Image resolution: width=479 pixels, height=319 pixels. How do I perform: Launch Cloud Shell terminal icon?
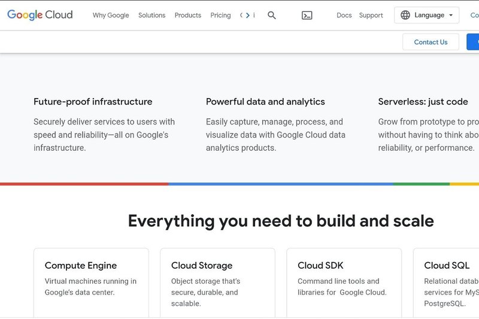[307, 16]
